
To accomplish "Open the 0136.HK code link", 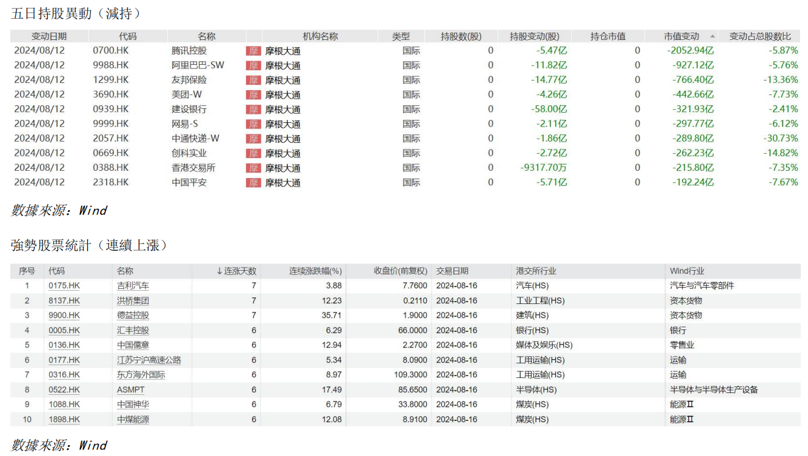I will click(x=64, y=345).
